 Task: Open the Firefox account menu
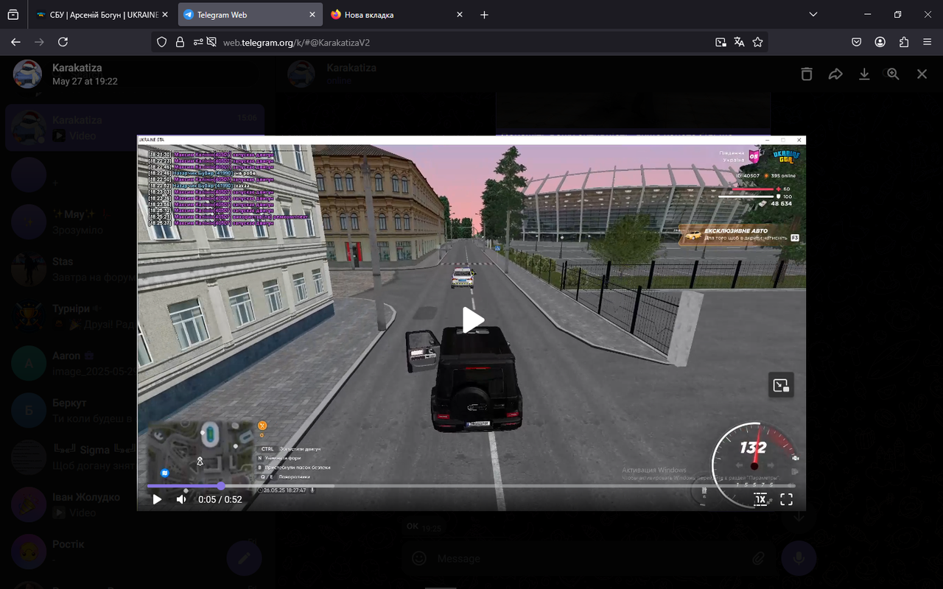[880, 42]
